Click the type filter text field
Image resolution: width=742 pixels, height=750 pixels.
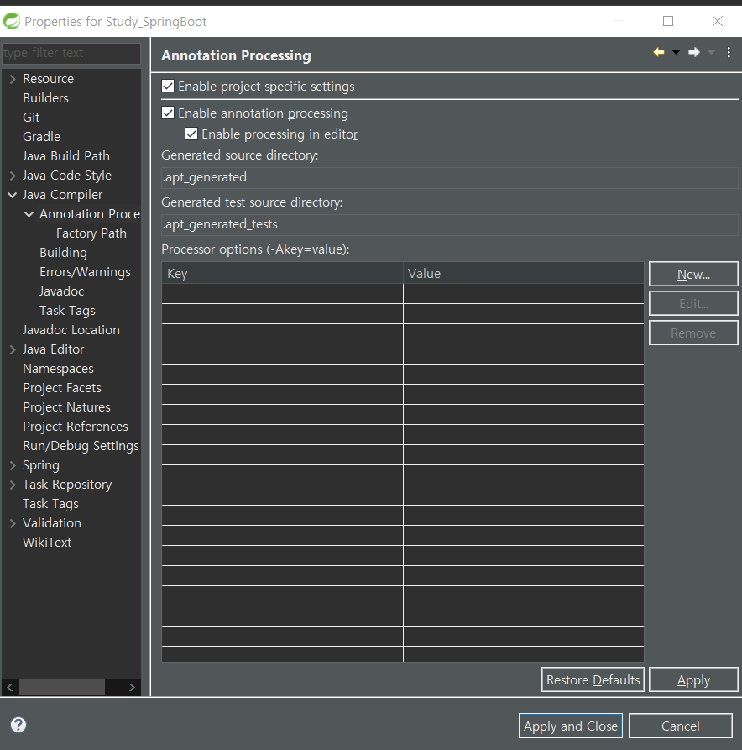pos(71,53)
